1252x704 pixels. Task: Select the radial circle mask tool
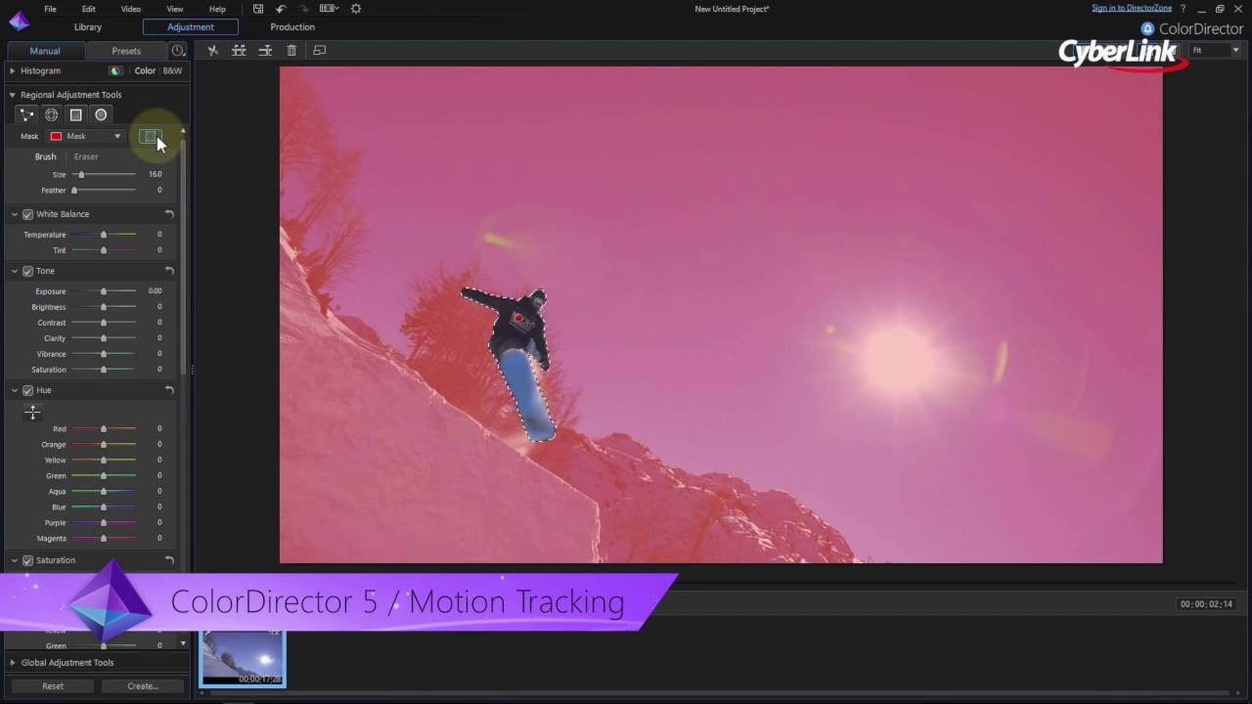click(101, 114)
